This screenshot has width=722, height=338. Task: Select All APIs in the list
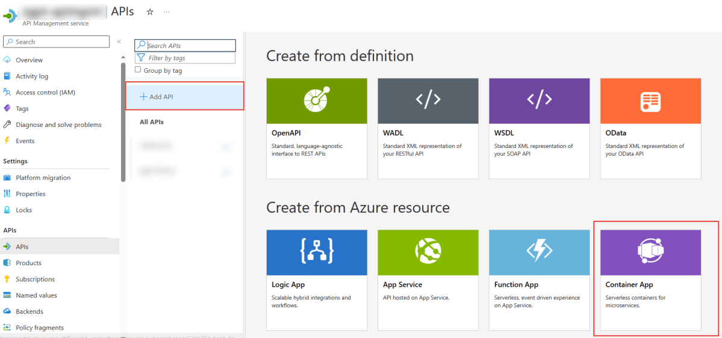(152, 122)
